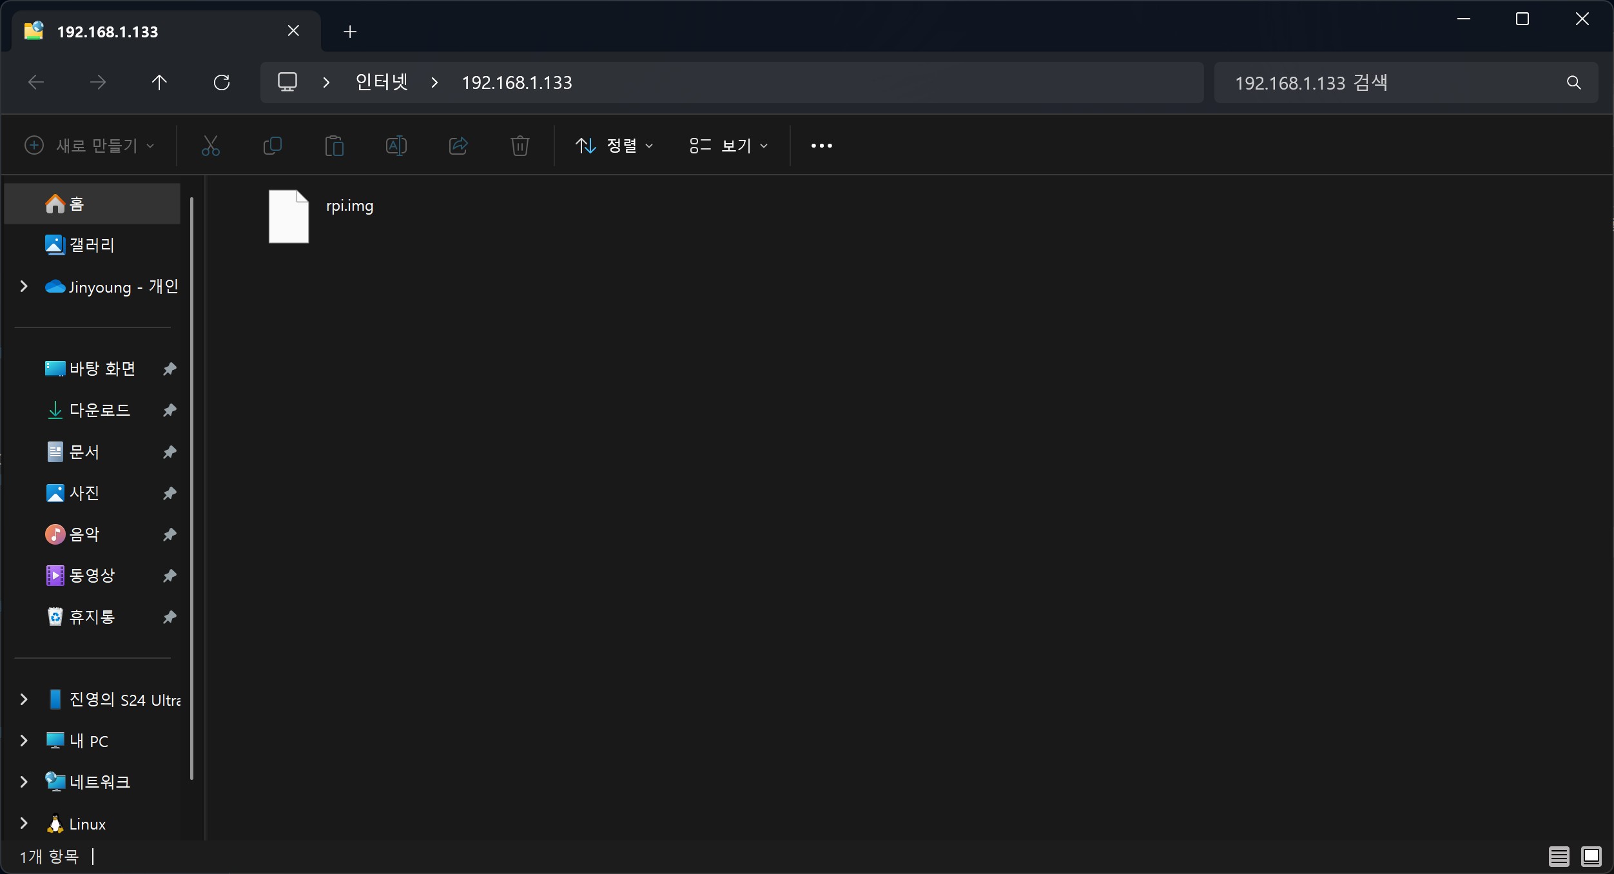Select 다운로드 in the sidebar
1614x874 pixels.
point(100,410)
